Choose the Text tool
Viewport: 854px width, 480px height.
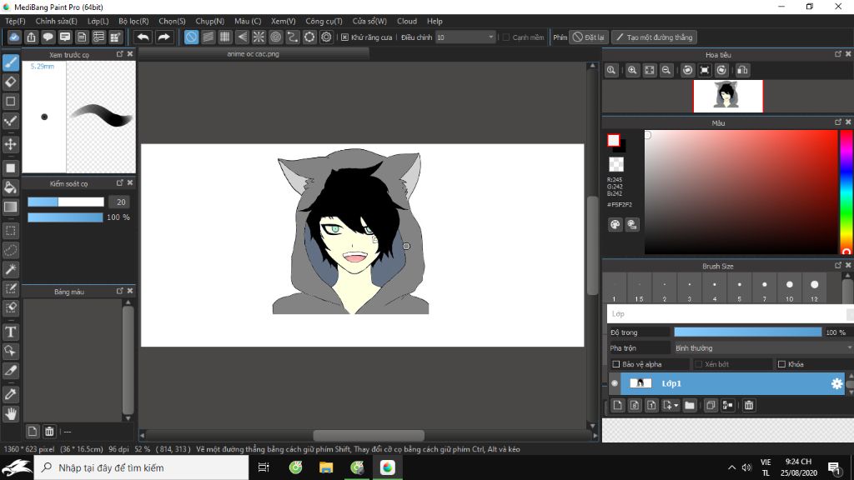pos(11,332)
